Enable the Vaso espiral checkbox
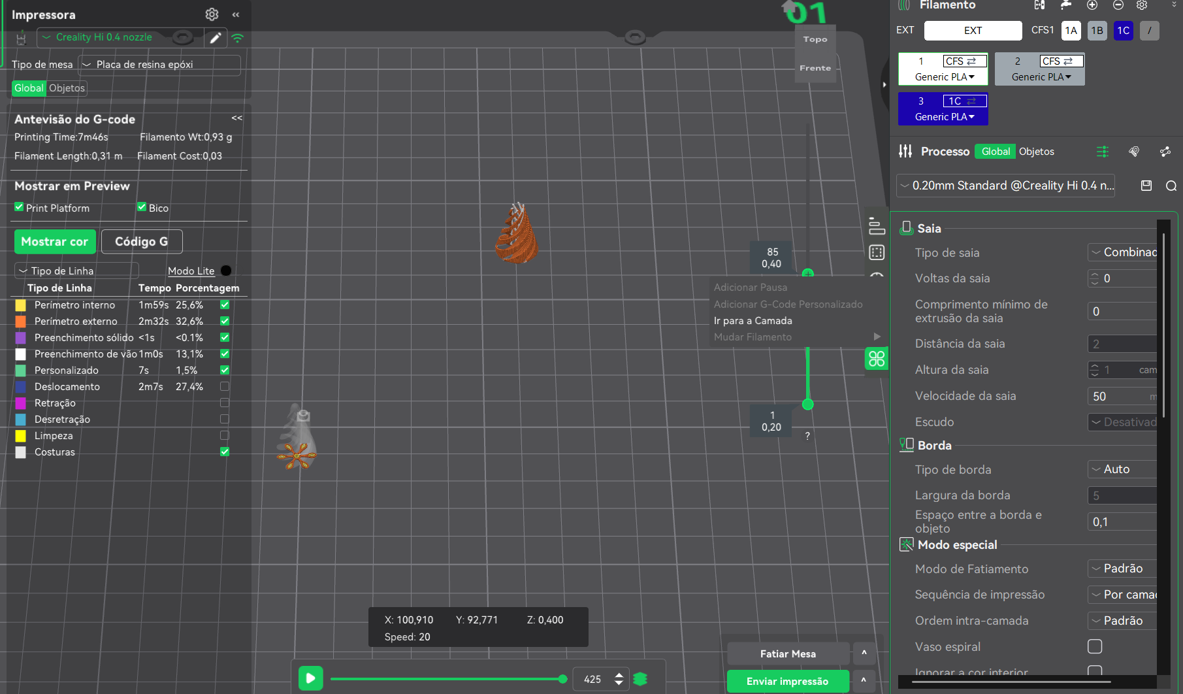The image size is (1183, 694). (x=1095, y=646)
